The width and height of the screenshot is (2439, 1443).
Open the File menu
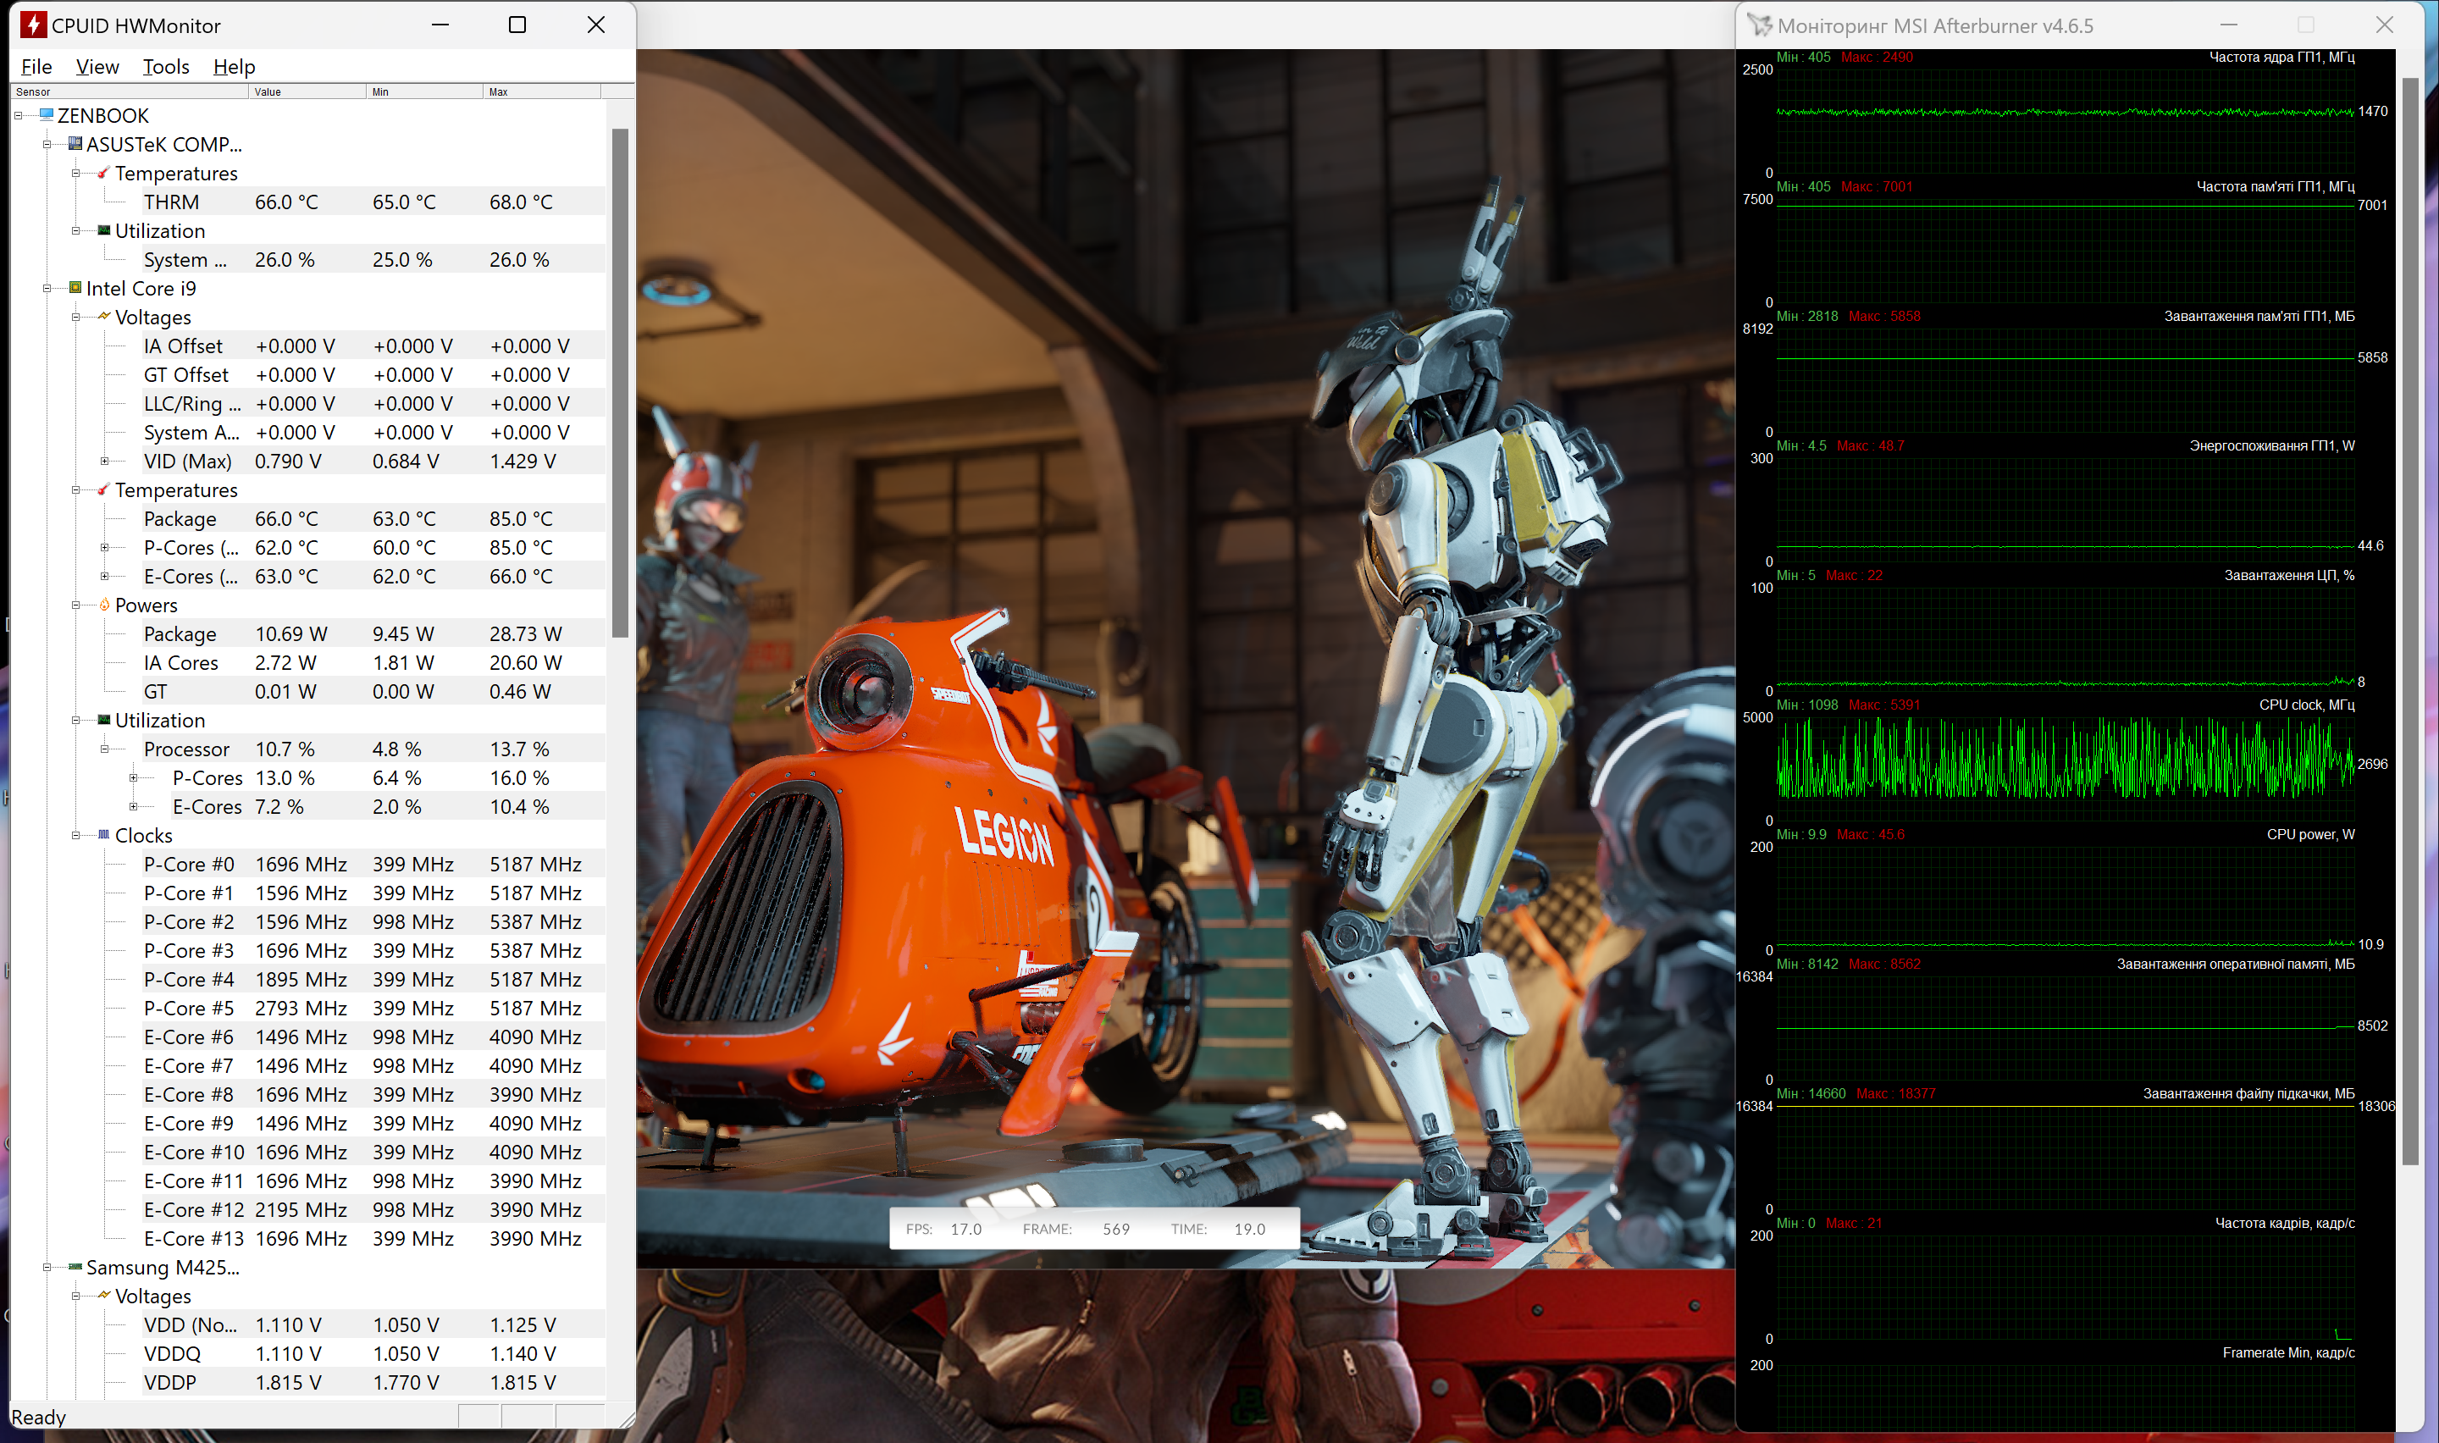pyautogui.click(x=36, y=66)
